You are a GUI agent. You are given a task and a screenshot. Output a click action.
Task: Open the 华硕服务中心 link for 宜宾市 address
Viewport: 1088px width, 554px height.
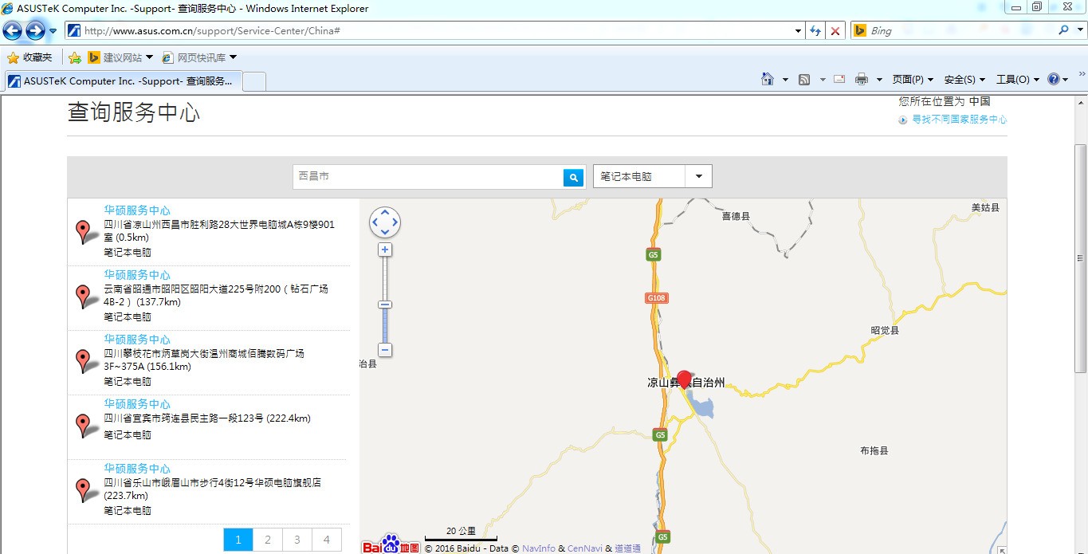pyautogui.click(x=137, y=404)
